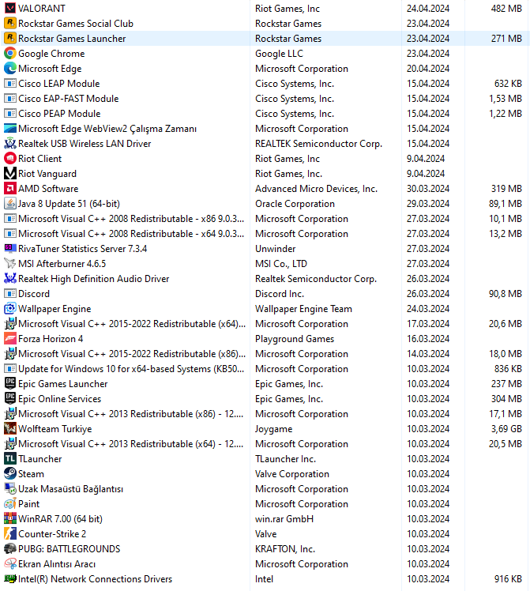
Task: Click the AMD Software icon
Action: point(9,188)
